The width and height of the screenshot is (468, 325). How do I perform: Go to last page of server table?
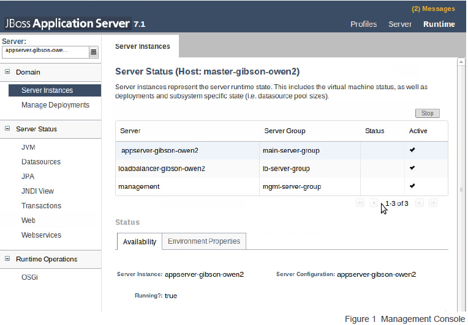(x=433, y=203)
